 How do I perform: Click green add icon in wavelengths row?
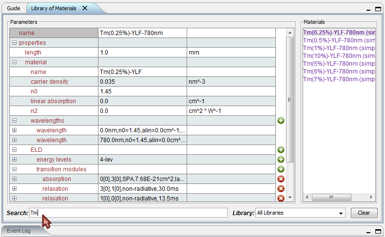(281, 121)
